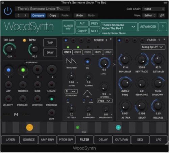Screen dimensions: 169x153
Task: Click the filter RELEASE knob
Action: (158, 106)
